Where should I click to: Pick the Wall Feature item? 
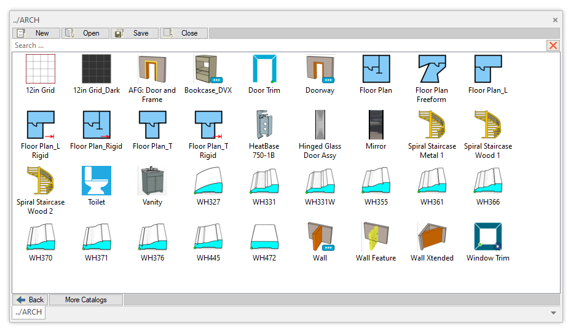coord(376,237)
